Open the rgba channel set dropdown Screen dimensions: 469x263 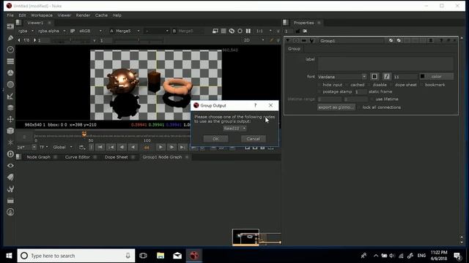[26, 31]
